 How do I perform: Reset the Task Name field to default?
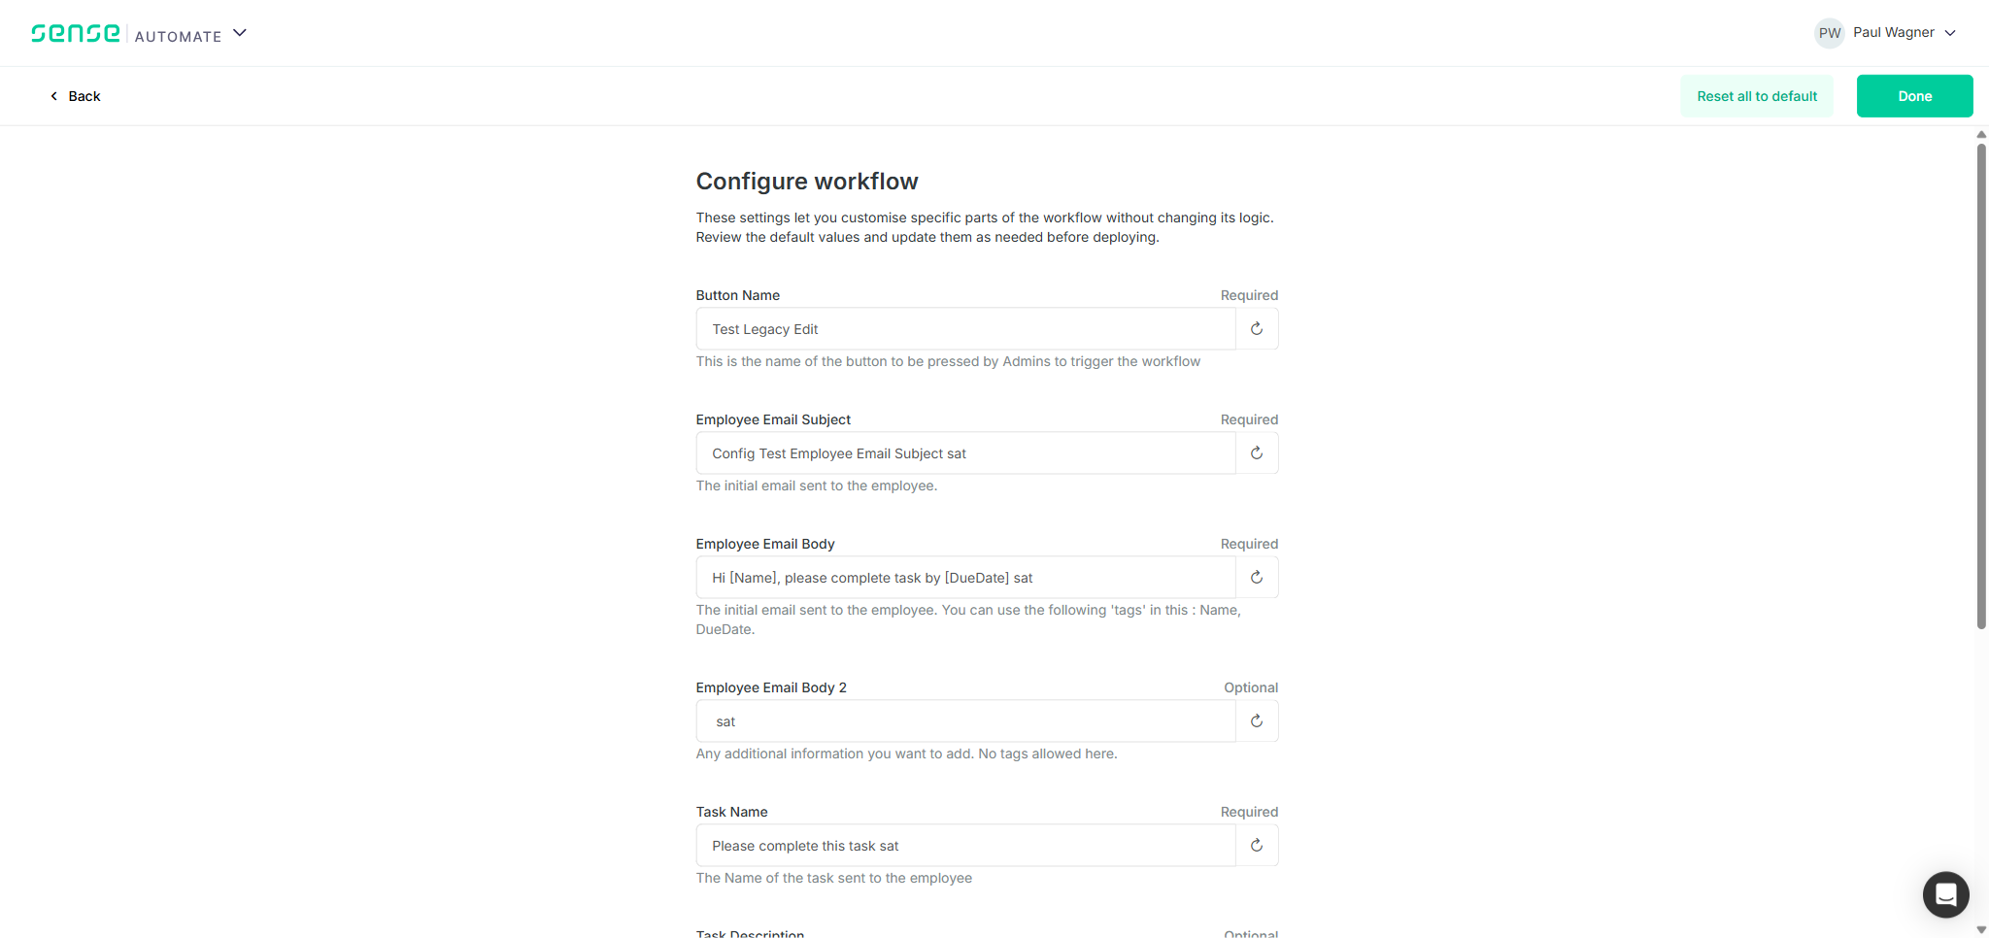(x=1257, y=846)
